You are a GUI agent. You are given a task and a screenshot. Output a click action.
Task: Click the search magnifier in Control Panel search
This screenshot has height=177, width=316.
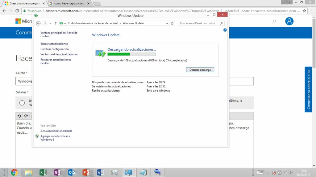tap(221, 23)
